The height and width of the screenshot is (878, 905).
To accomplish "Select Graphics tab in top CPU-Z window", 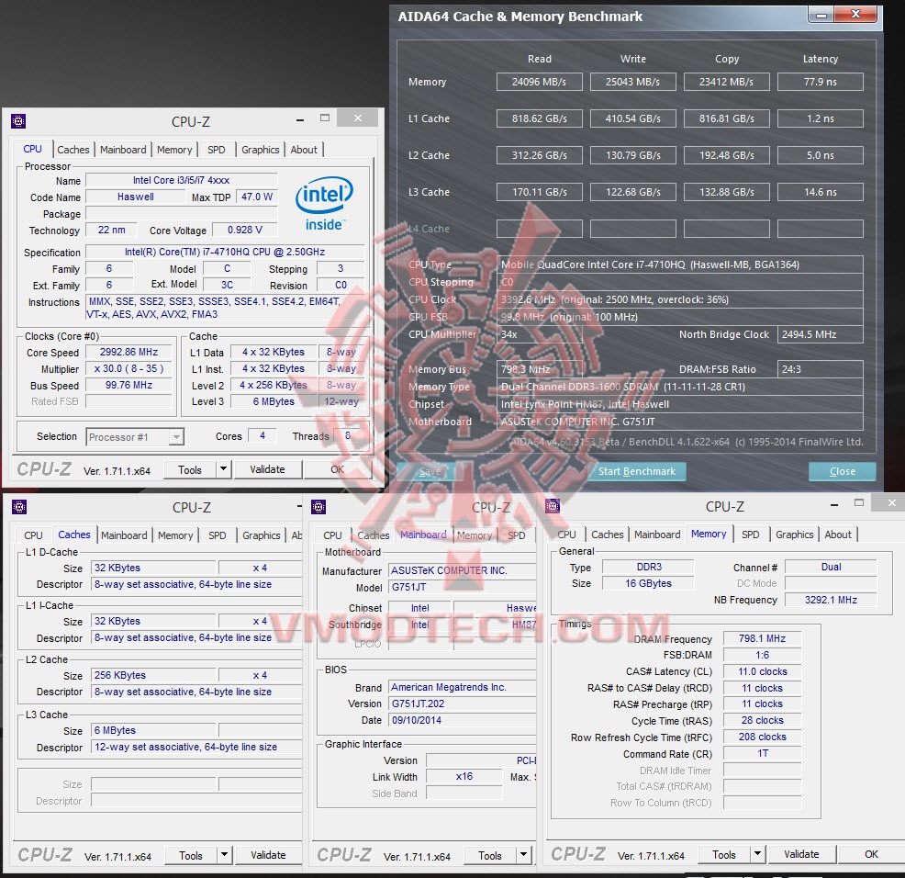I will tap(261, 150).
